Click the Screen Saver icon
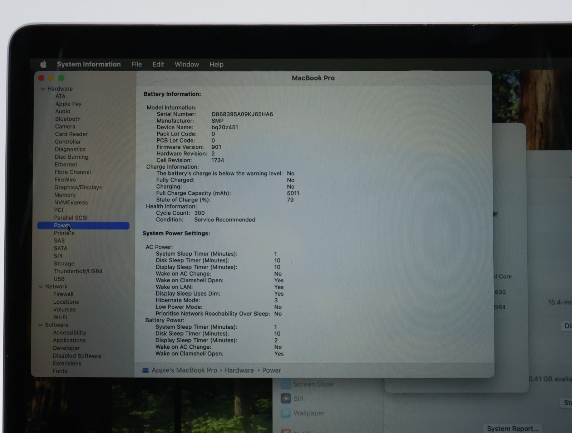The height and width of the screenshot is (433, 572). coord(286,384)
